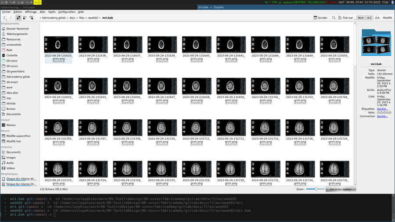This screenshot has width=395, height=222.
Task: Select thumbnail 2023-09-29-131710_grim.png
Action: (x=162, y=128)
